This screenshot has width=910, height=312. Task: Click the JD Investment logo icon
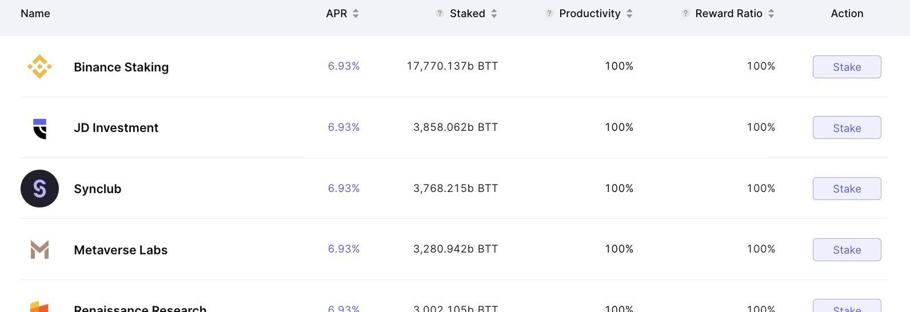click(39, 128)
